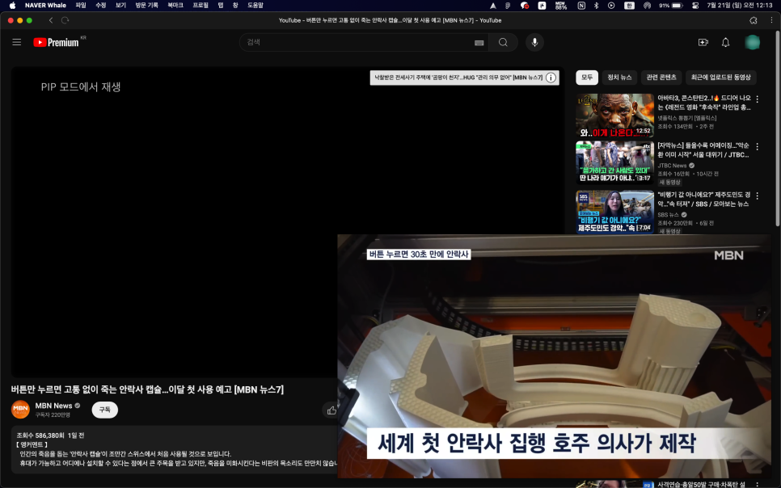Open the 아바타3 콘스탄틴2 video title

(704, 103)
